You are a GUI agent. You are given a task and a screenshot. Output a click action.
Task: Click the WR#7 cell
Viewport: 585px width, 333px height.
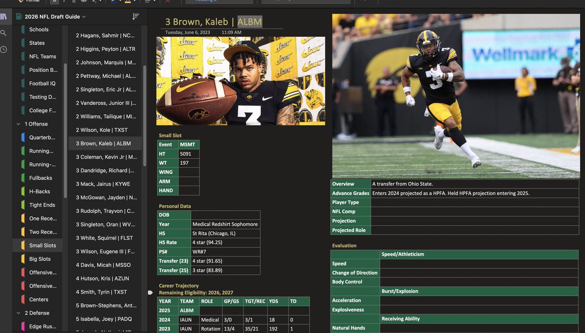pyautogui.click(x=225, y=252)
